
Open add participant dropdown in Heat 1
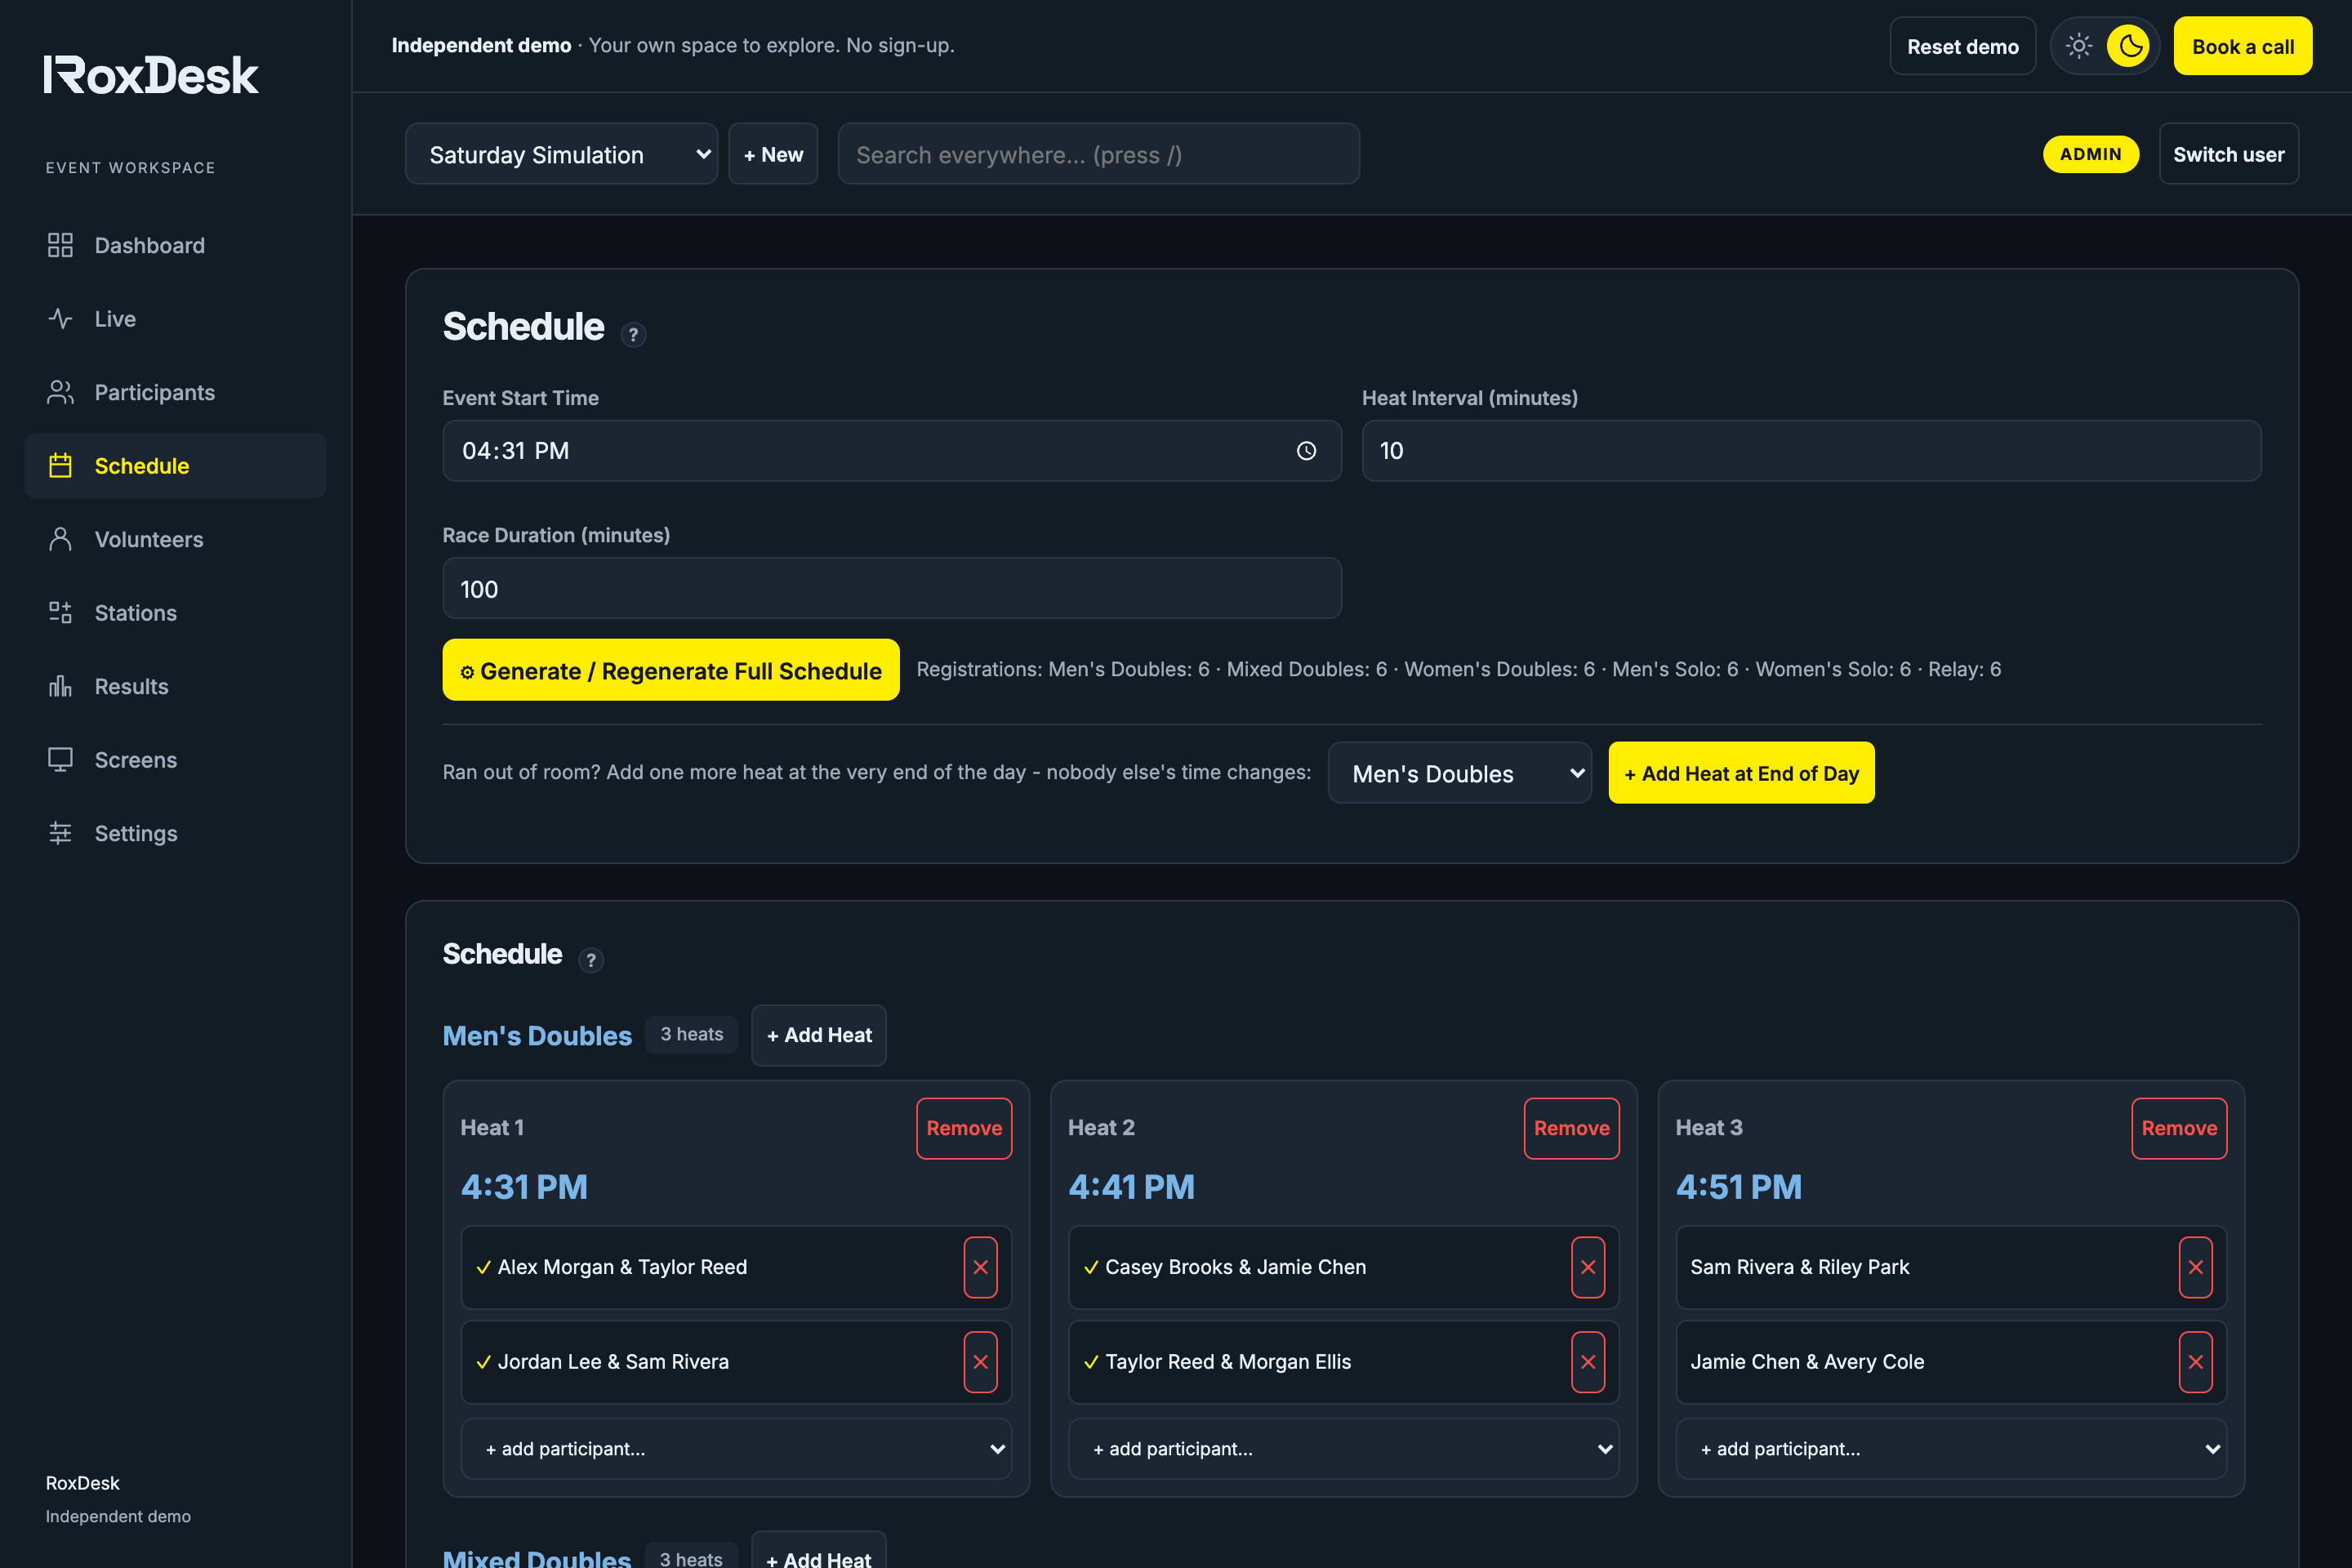coord(736,1449)
